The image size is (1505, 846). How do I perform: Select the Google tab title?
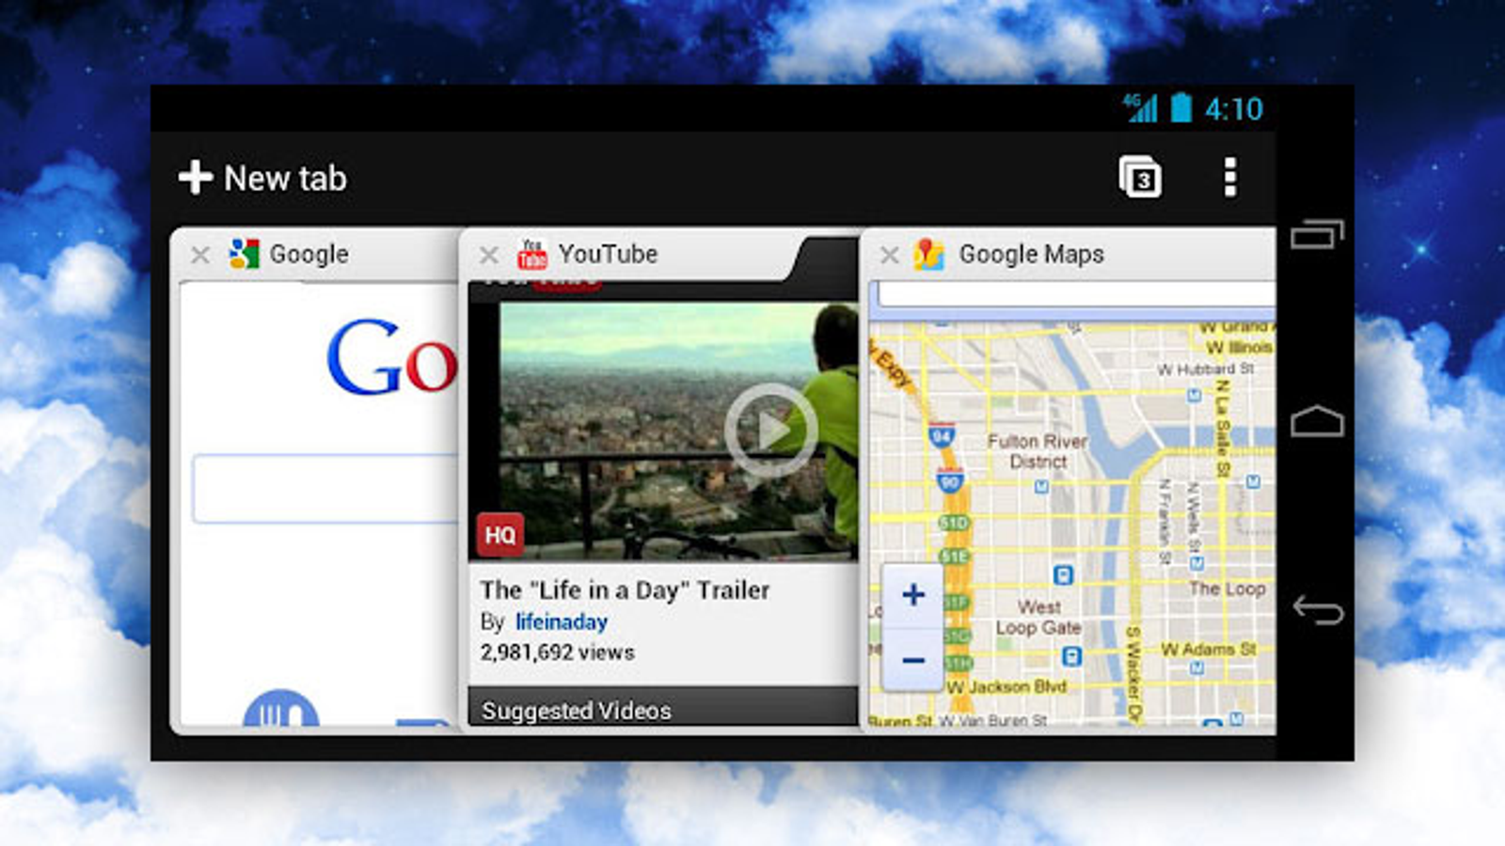[309, 255]
